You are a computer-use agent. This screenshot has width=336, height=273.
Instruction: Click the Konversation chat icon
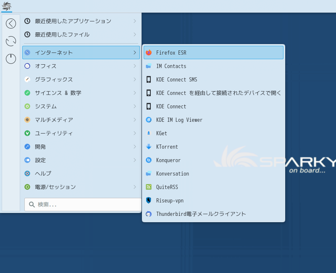tap(149, 173)
